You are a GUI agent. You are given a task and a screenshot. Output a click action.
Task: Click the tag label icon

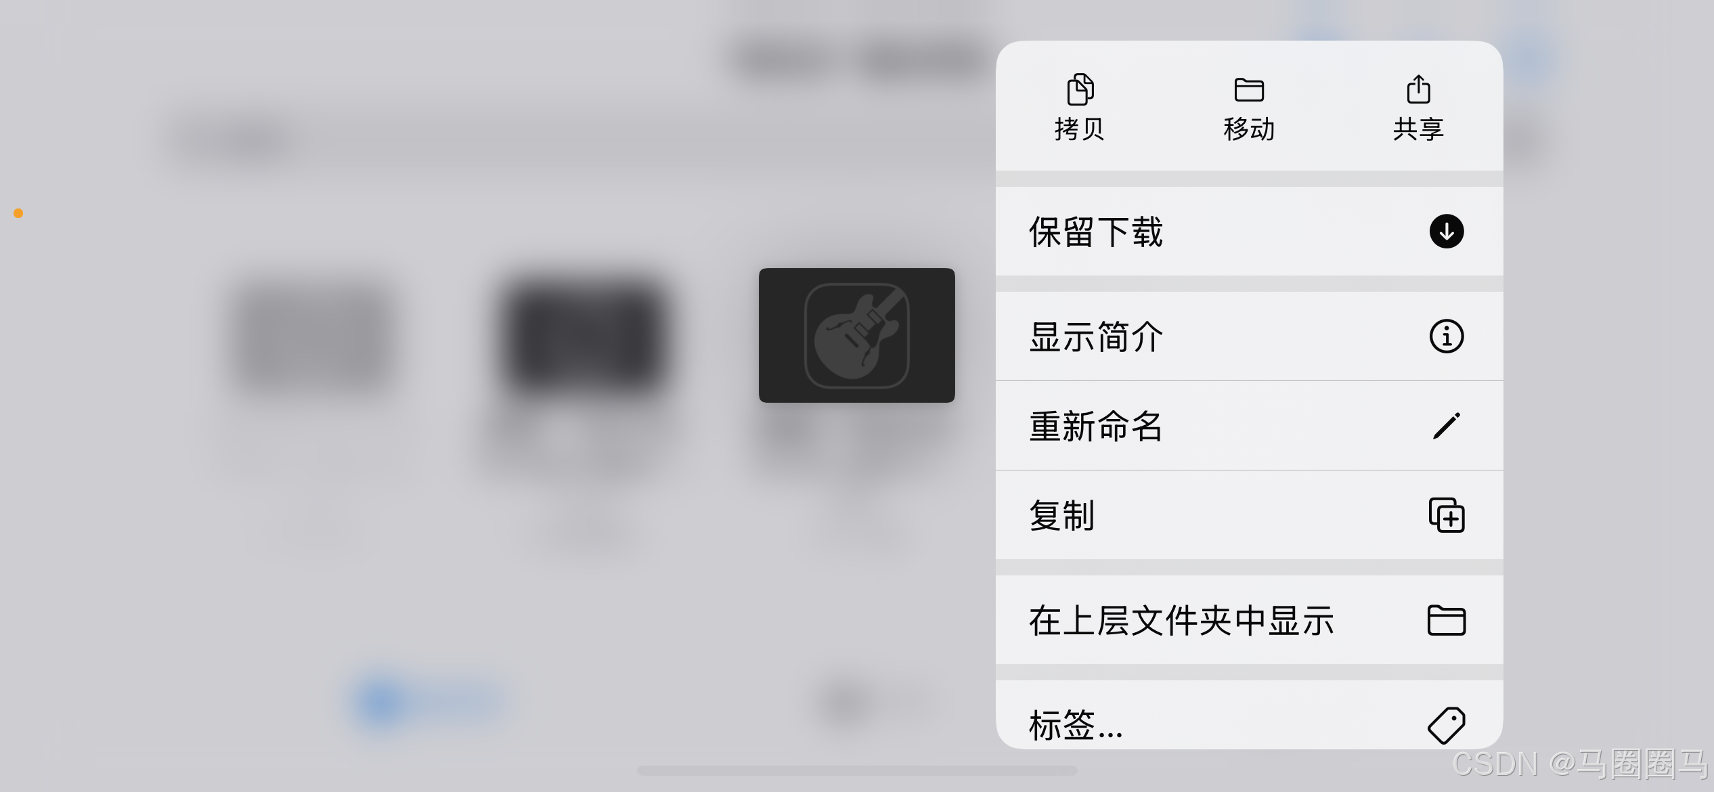point(1447,726)
